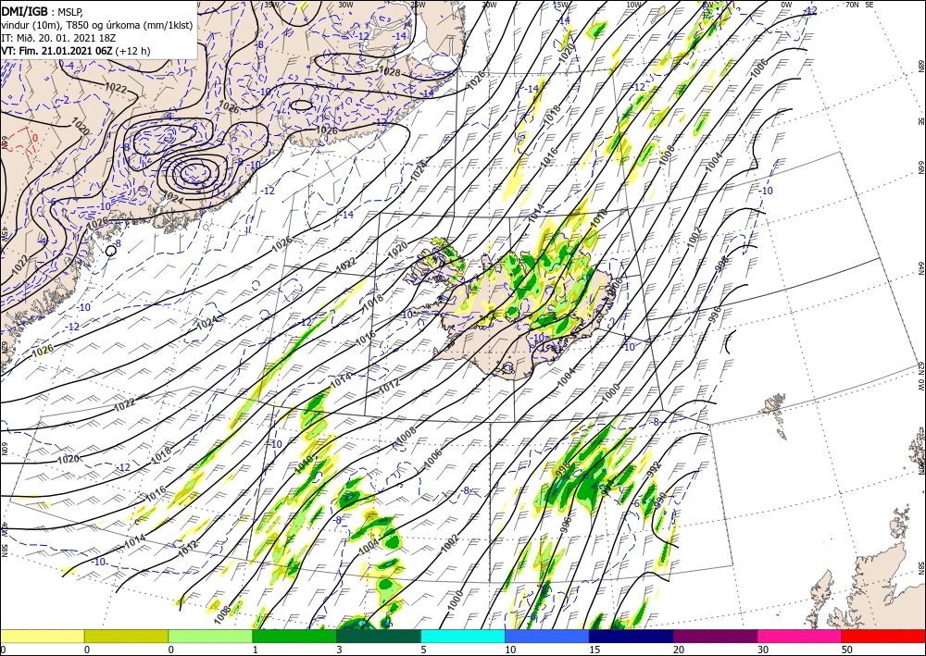
Task: Click the '994' isobar label
Action: pyautogui.click(x=608, y=489)
